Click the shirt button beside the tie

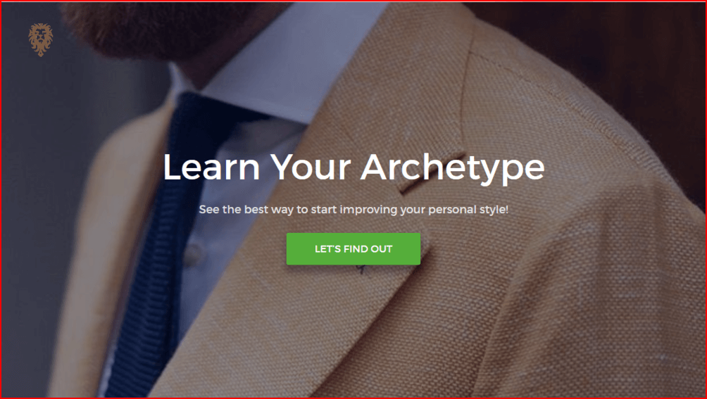coord(194,255)
